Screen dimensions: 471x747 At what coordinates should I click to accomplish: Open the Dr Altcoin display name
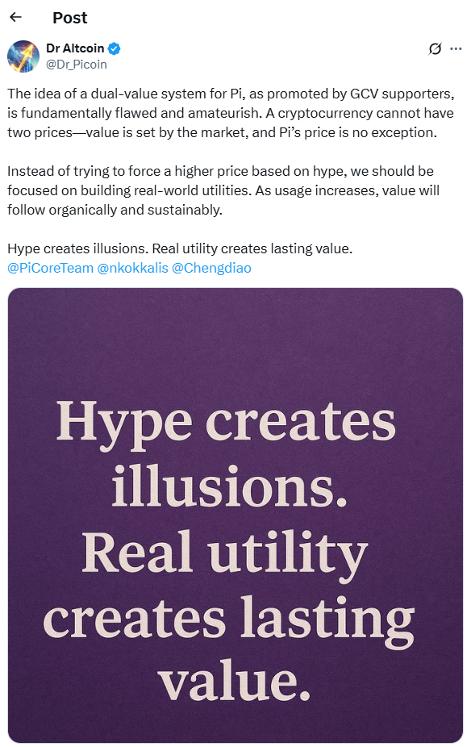click(75, 48)
